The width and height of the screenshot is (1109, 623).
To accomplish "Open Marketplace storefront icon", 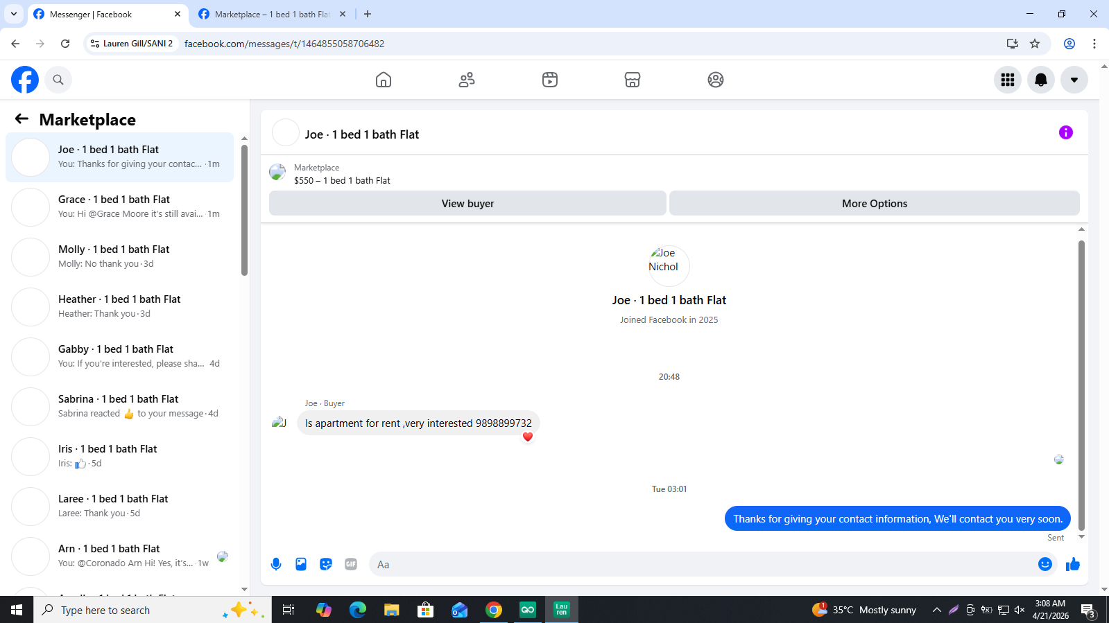I will (x=633, y=80).
